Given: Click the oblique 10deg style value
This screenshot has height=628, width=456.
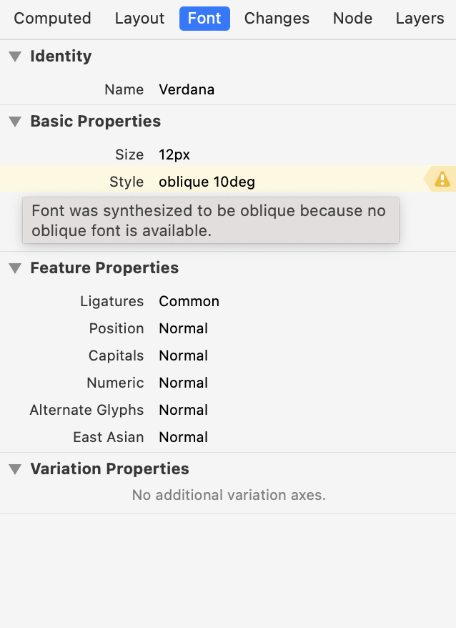Looking at the screenshot, I should pyautogui.click(x=207, y=182).
